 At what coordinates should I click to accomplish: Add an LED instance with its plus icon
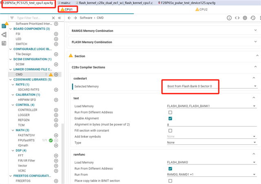tap(56, 39)
